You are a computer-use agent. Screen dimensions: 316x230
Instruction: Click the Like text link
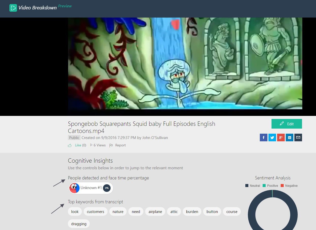click(x=78, y=145)
